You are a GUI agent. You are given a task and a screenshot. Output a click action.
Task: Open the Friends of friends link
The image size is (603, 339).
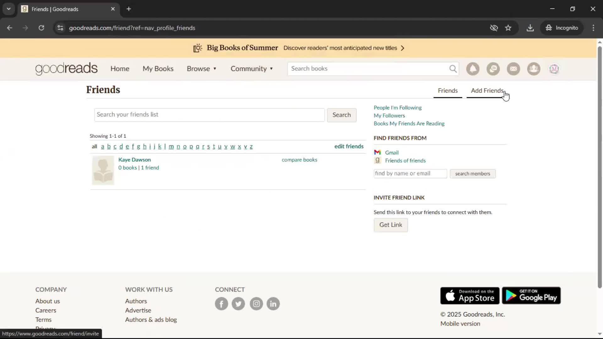tap(405, 161)
